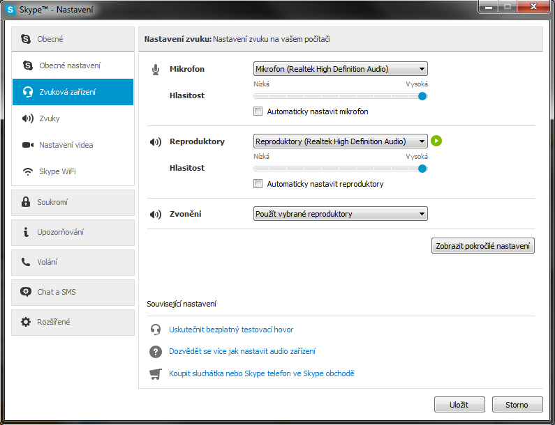Click the middle of microphone Hlasitost track
The height and width of the screenshot is (425, 555).
pos(341,96)
